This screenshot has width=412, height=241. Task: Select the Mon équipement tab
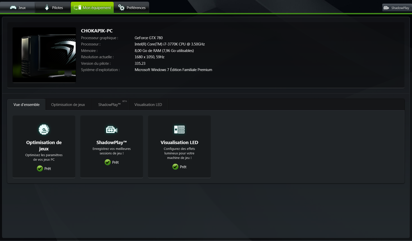[92, 8]
